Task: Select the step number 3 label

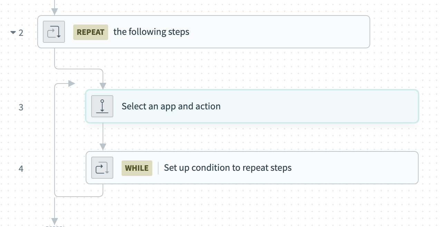Action: tap(21, 107)
